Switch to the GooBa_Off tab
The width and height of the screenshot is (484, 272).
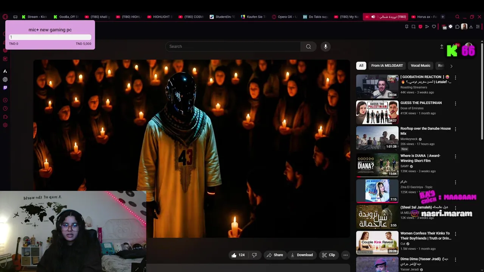click(66, 17)
